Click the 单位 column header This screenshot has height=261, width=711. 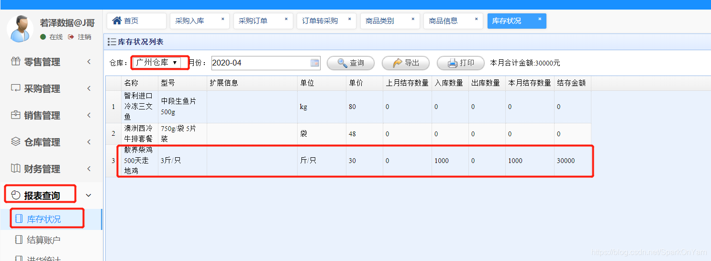[x=322, y=83]
